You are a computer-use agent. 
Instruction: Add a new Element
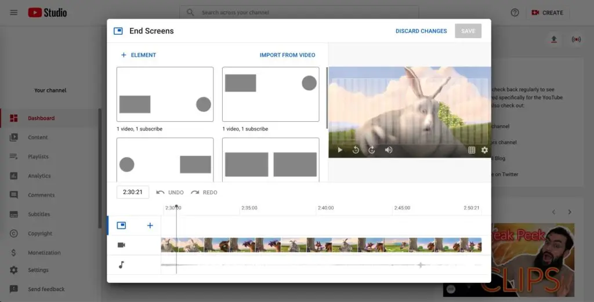pyautogui.click(x=138, y=55)
